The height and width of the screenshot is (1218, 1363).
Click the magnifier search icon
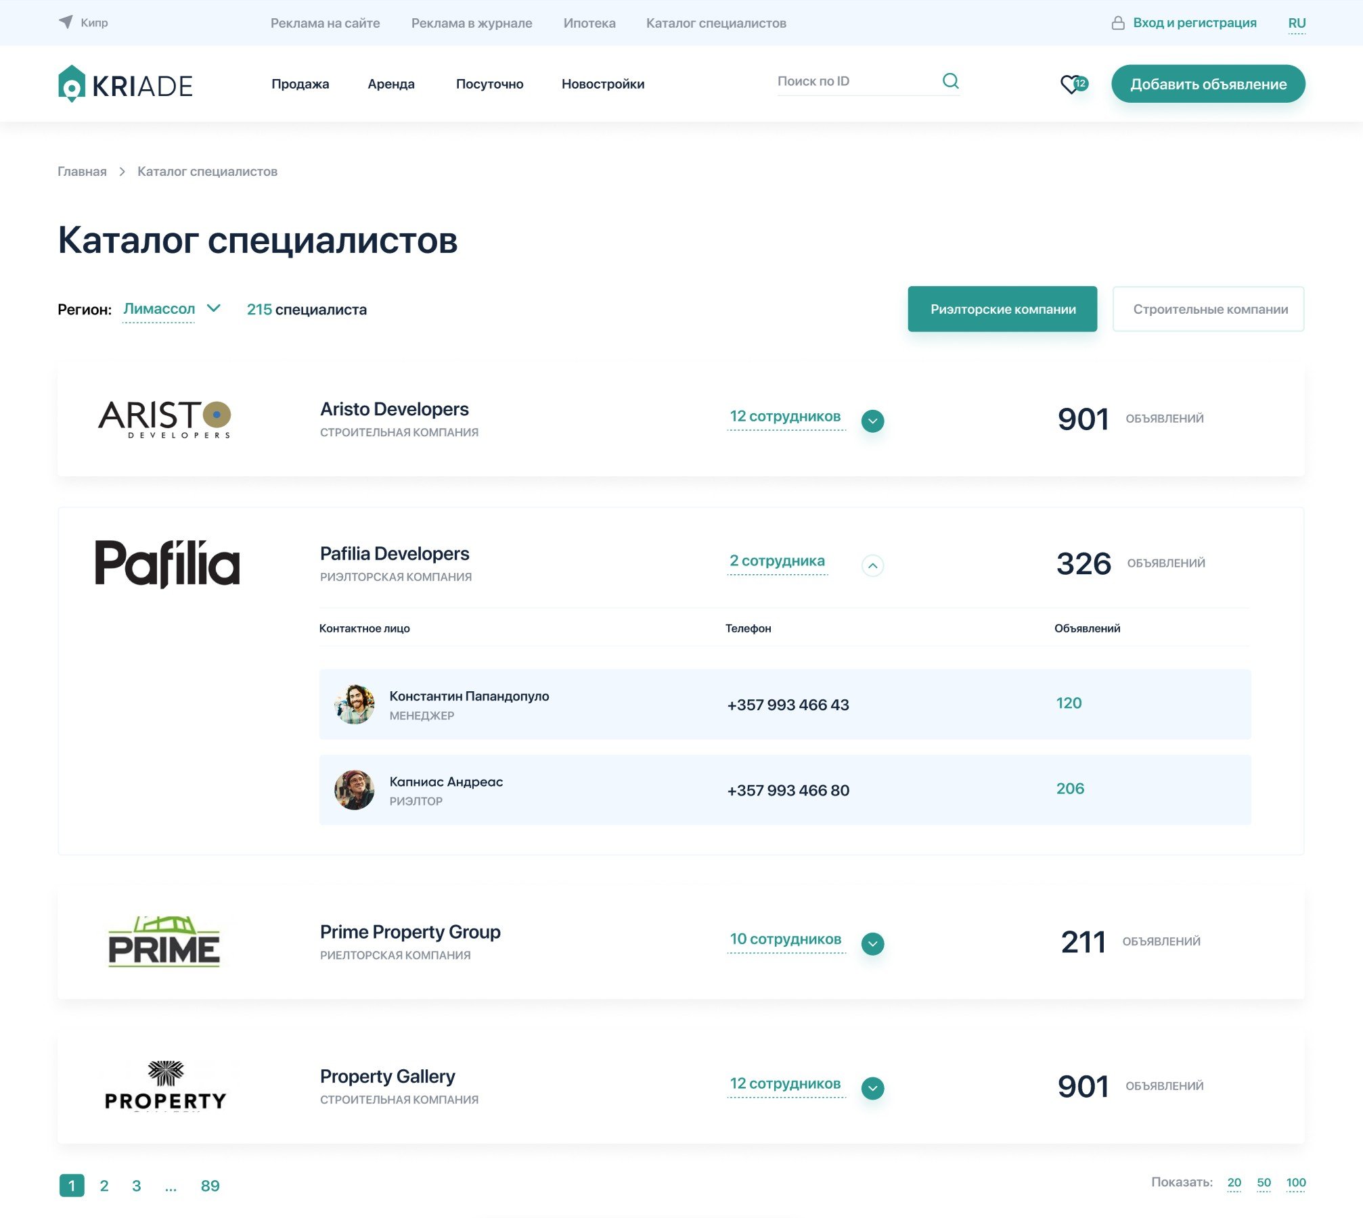point(950,81)
